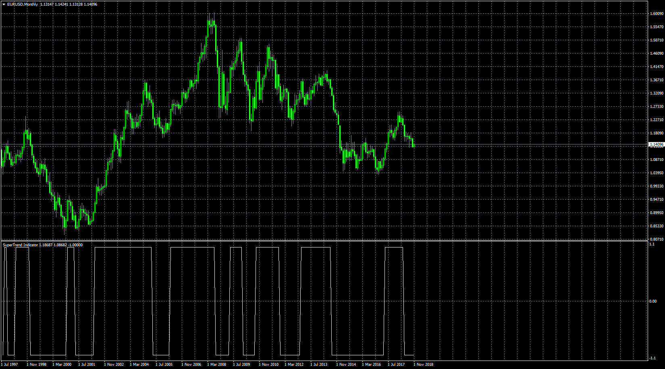665x369 pixels.
Task: Select the 0.80710 price axis label
Action: coord(657,239)
